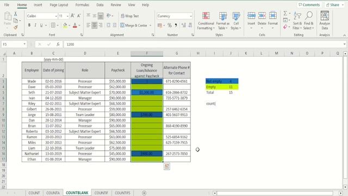Image resolution: width=348 pixels, height=196 pixels.
Task: Open Find & Select
Action: [309, 21]
